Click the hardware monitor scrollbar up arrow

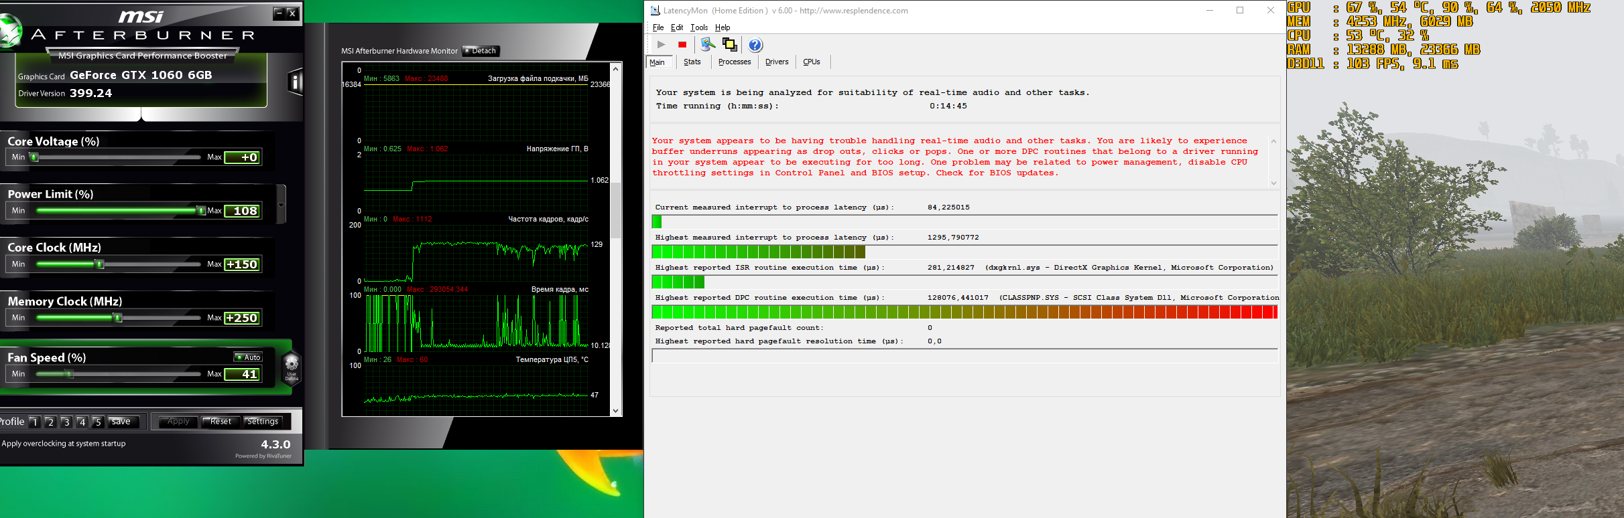(616, 68)
